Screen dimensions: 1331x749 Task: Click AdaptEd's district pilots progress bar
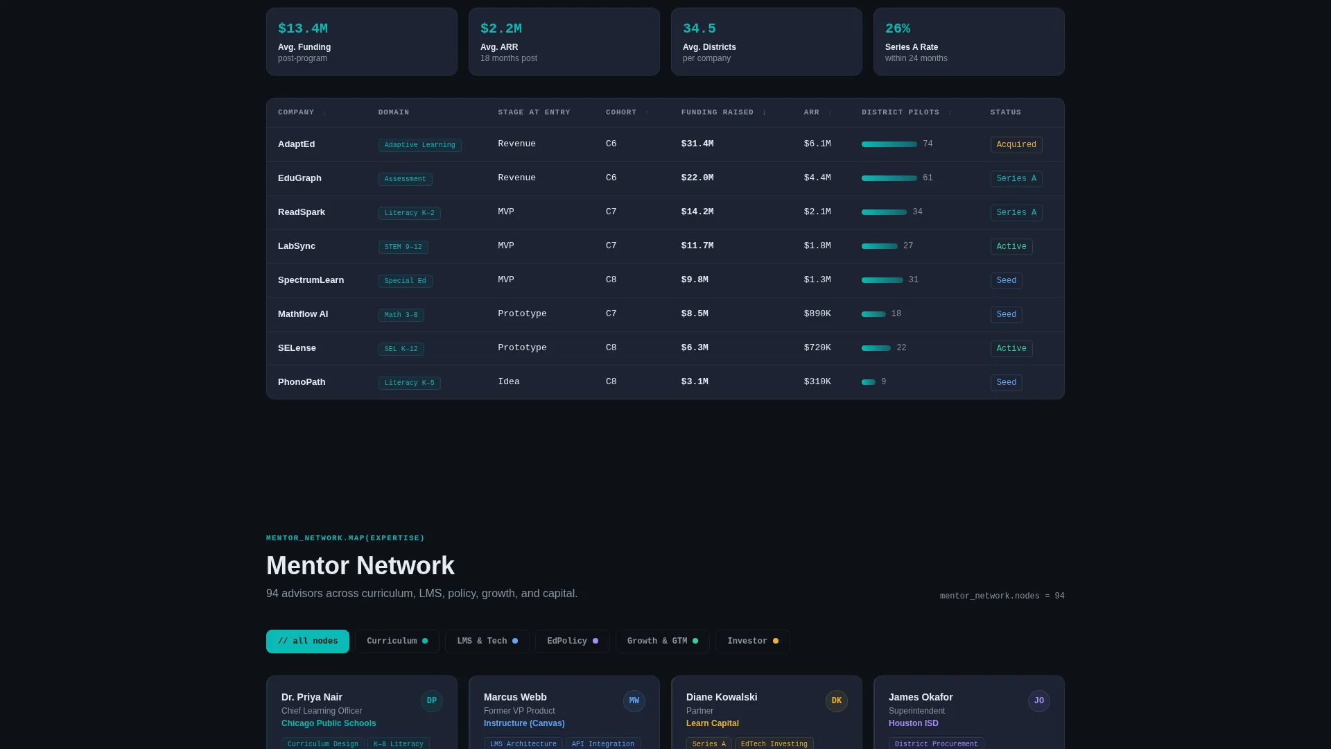click(889, 144)
